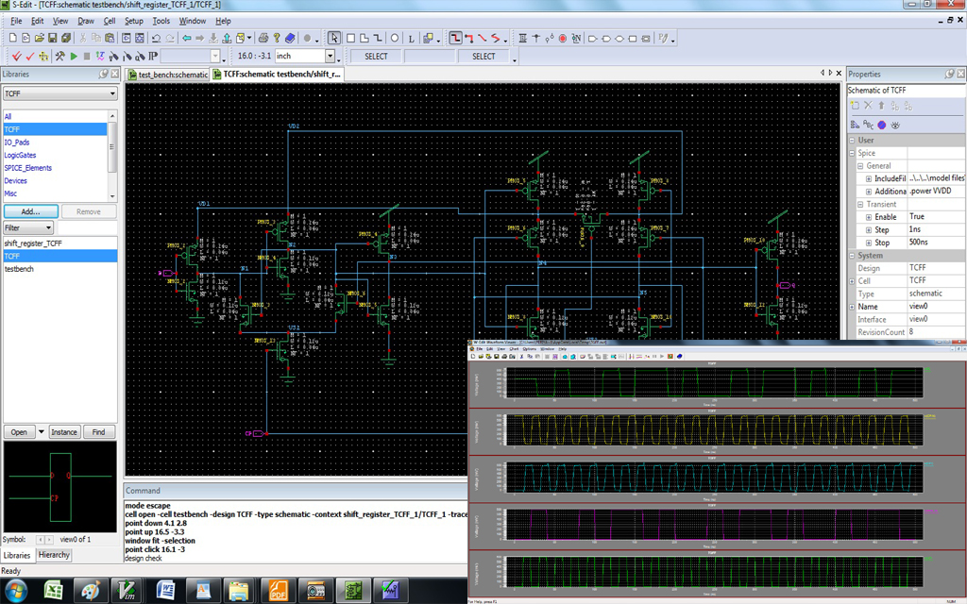The width and height of the screenshot is (967, 604).
Task: Switch to the test_bench:schematic tab
Action: click(167, 75)
